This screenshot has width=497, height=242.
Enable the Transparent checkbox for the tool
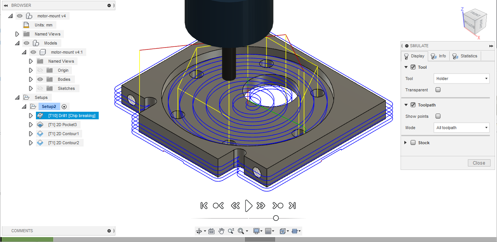(438, 90)
